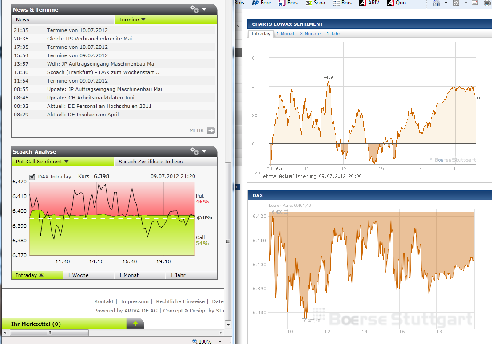The width and height of the screenshot is (492, 344).
Task: Open News & Termine settings gear icon
Action: coord(195,9)
